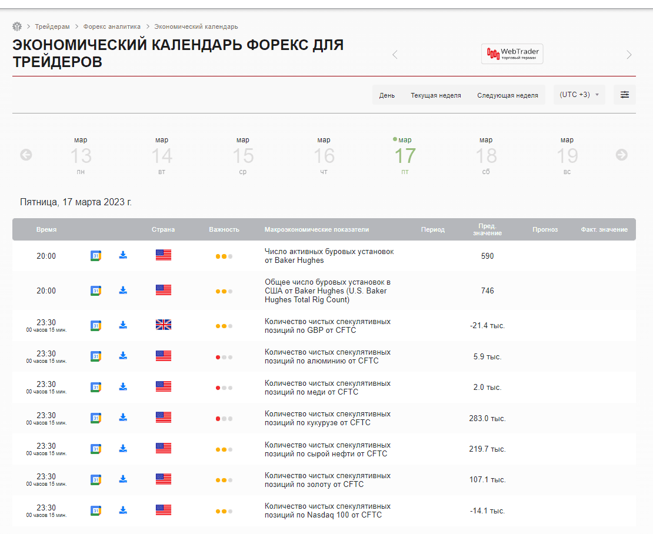The height and width of the screenshot is (534, 653).
Task: Switch to Следующая неделя tab
Action: [508, 95]
